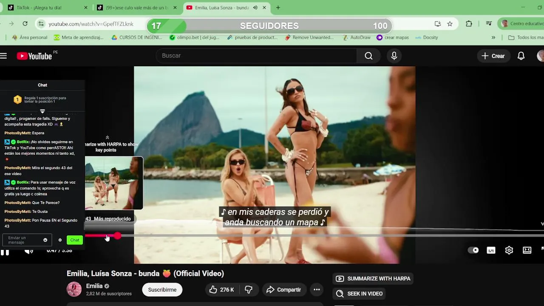
Task: Go to YouTube home via logo
Action: pos(34,56)
